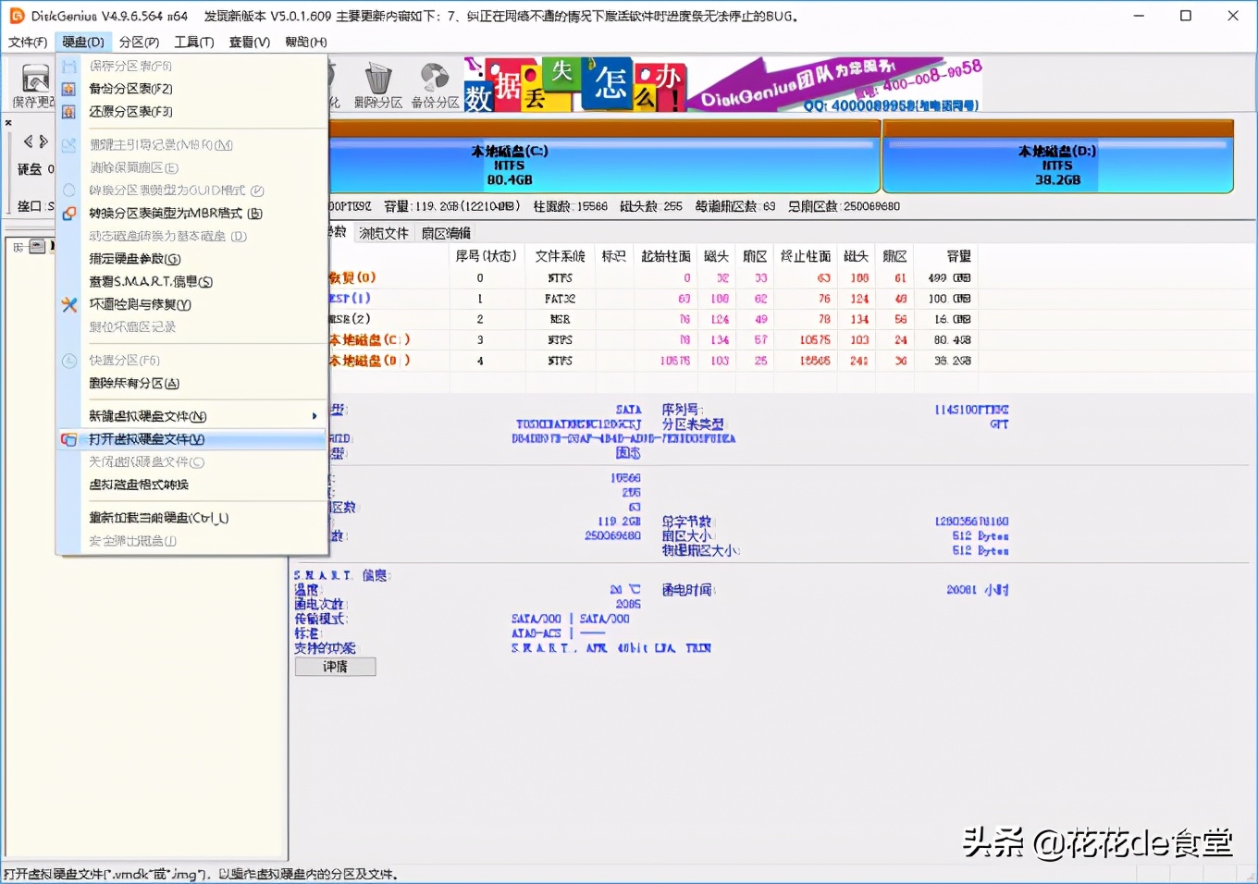Click the 备份分区表 icon in the menu
The image size is (1258, 884).
pyautogui.click(x=69, y=89)
